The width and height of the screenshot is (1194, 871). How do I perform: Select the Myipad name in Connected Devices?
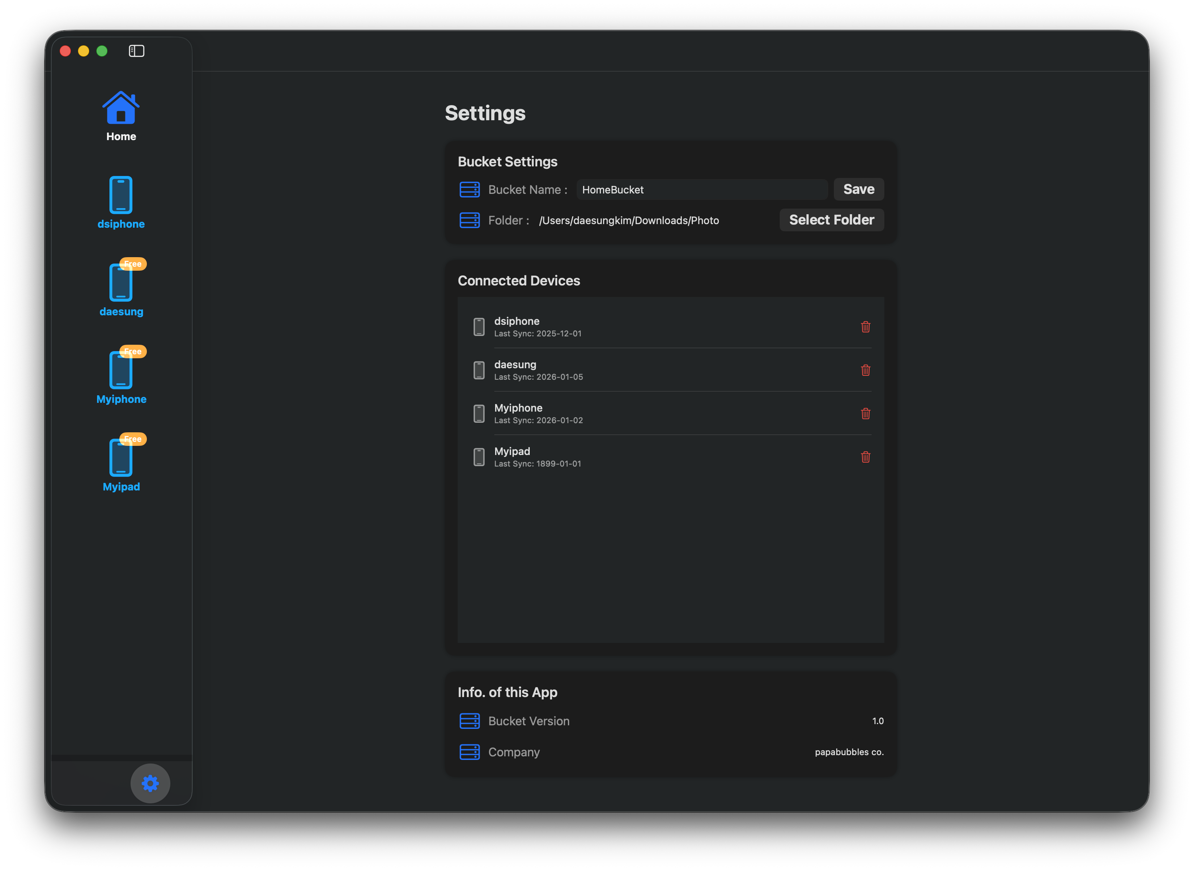point(512,451)
